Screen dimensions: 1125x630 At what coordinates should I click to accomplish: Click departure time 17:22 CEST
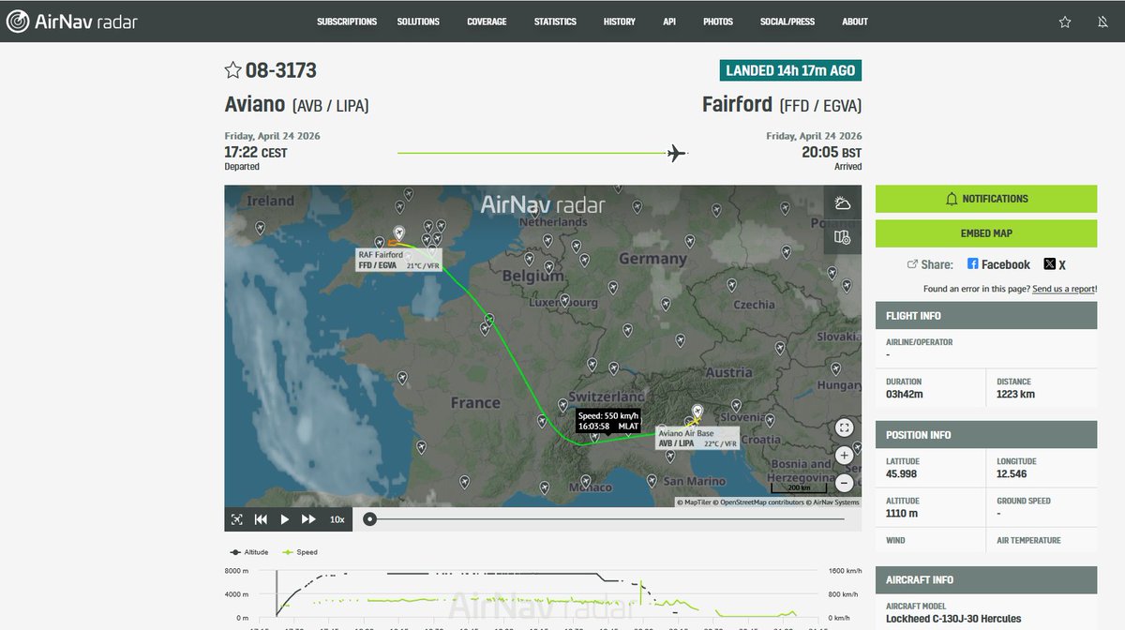[256, 152]
